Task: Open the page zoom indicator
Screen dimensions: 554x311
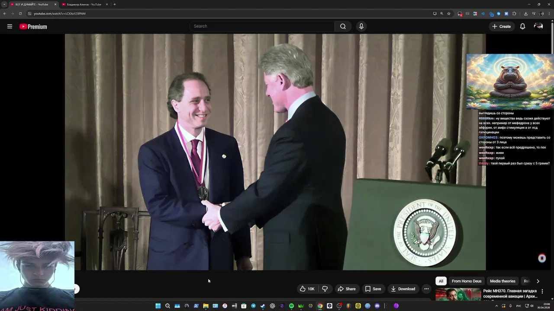Action: coord(441,13)
